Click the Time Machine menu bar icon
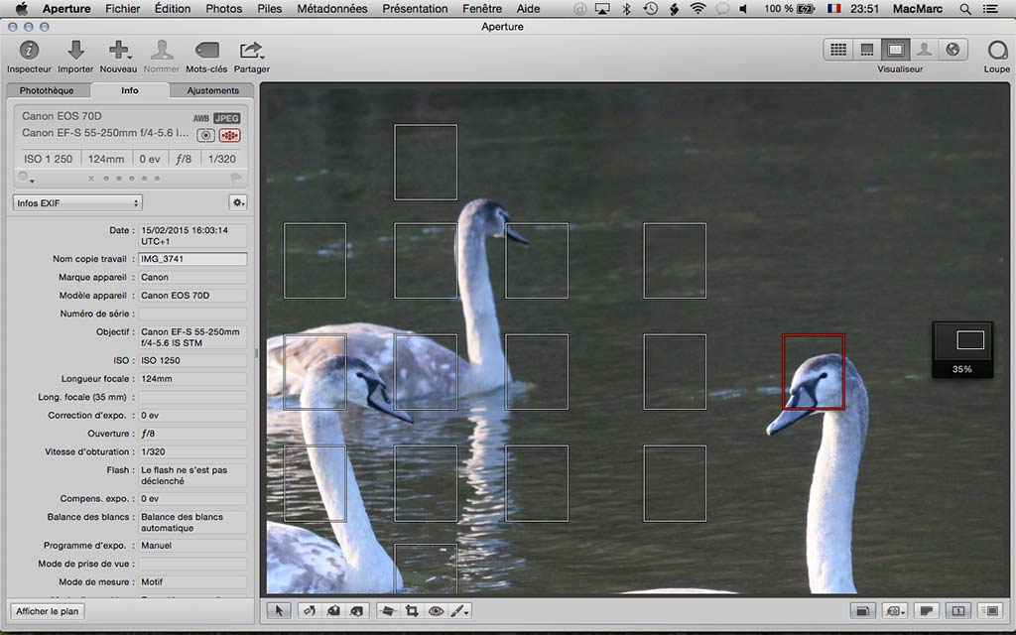1016x635 pixels. tap(650, 8)
